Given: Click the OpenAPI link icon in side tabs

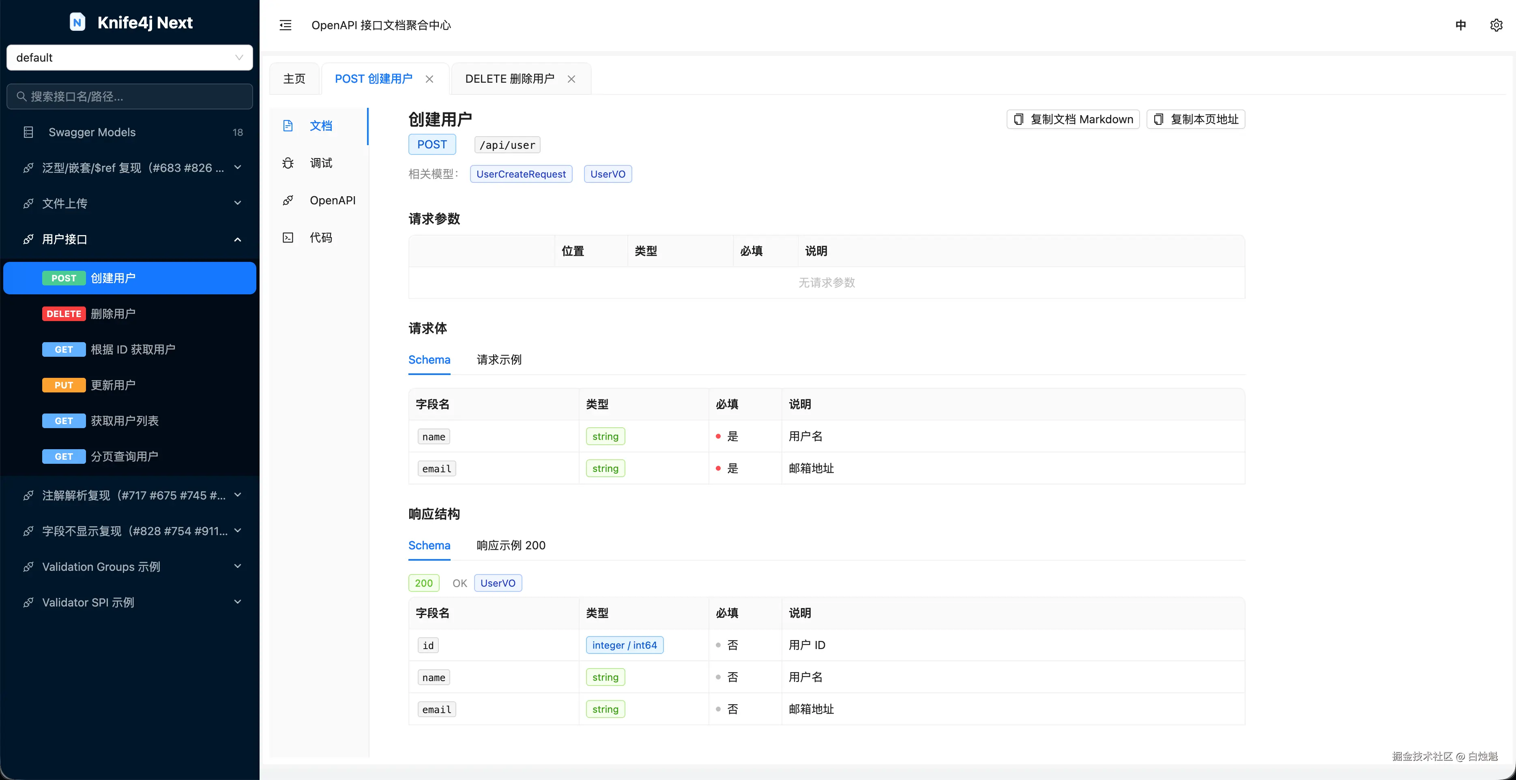Looking at the screenshot, I should pyautogui.click(x=288, y=200).
